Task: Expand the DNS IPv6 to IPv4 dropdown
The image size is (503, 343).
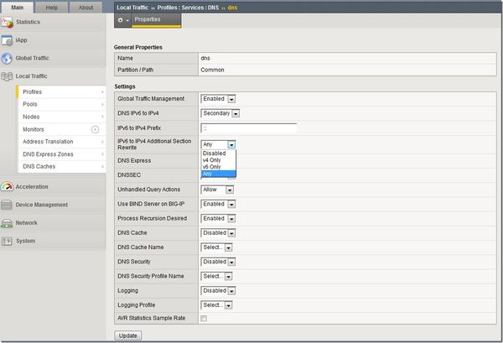Action: (220, 114)
